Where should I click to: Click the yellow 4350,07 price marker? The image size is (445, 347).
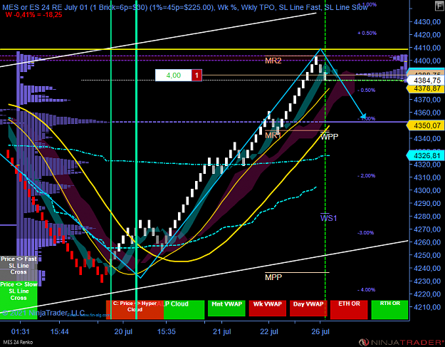tap(425, 125)
